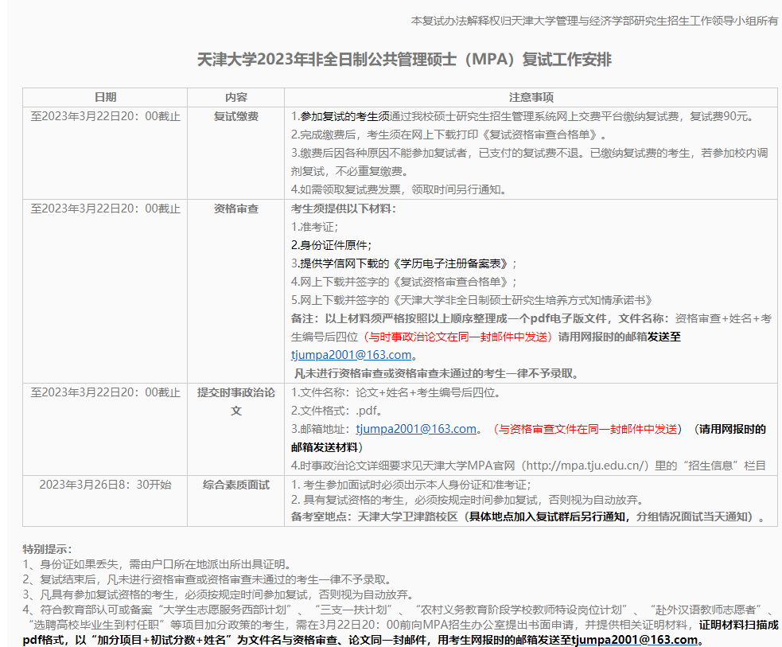Click the tjumpa2001@163.com link in 资格审查 row
782x647 pixels.
tap(352, 355)
